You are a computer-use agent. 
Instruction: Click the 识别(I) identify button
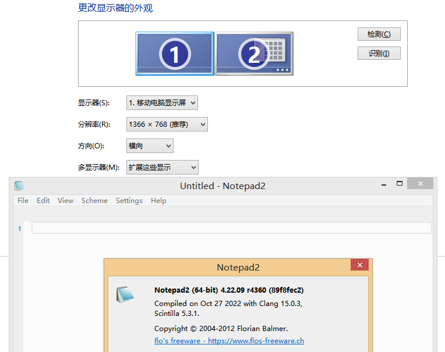379,54
